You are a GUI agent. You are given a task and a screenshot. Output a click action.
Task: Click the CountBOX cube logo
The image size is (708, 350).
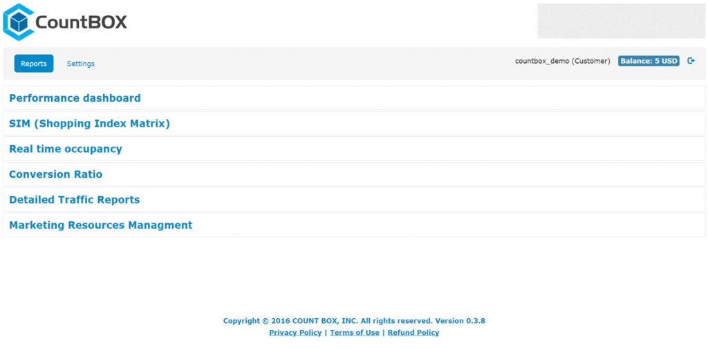[x=19, y=21]
